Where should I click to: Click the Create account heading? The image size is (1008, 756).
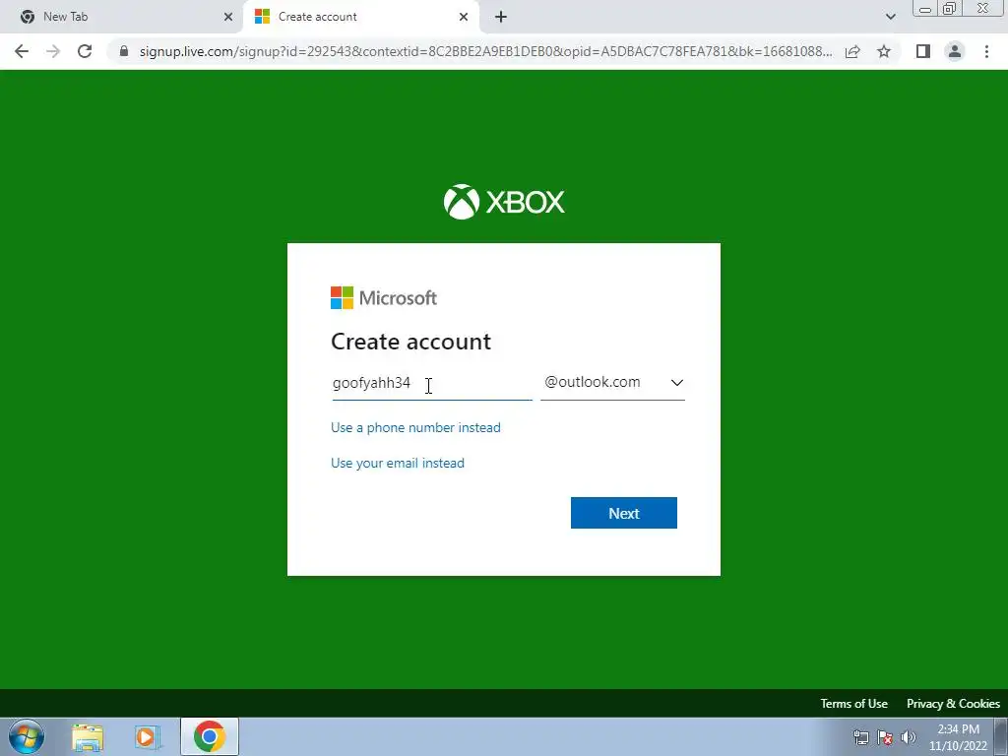tap(410, 342)
